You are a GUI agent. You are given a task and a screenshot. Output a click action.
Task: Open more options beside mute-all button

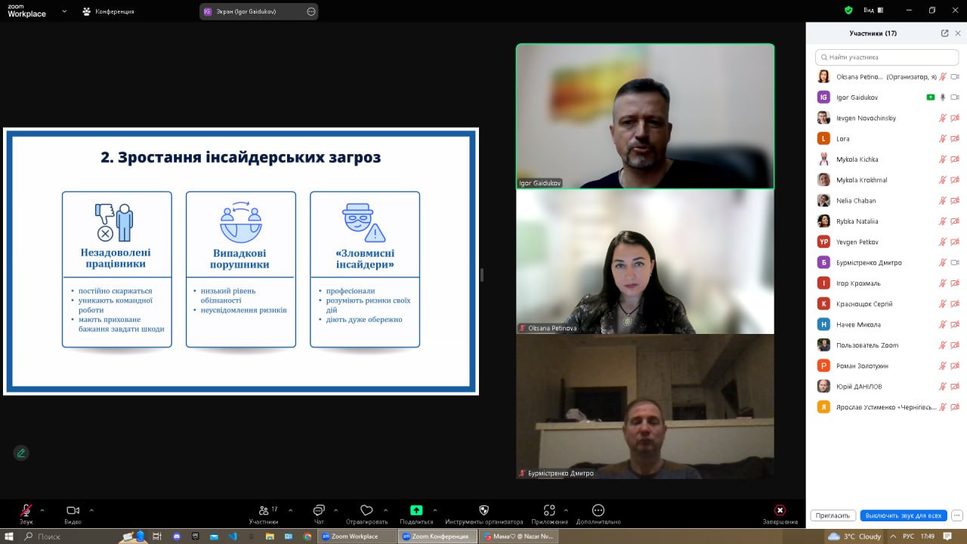point(956,515)
